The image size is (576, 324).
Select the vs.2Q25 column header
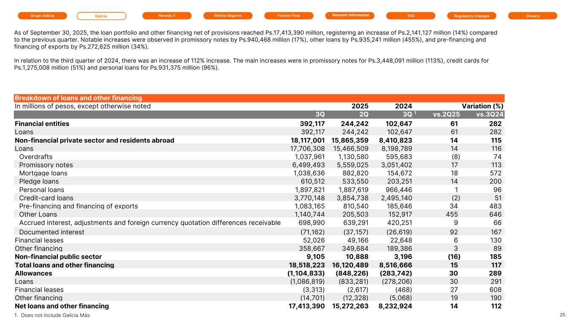click(446, 114)
